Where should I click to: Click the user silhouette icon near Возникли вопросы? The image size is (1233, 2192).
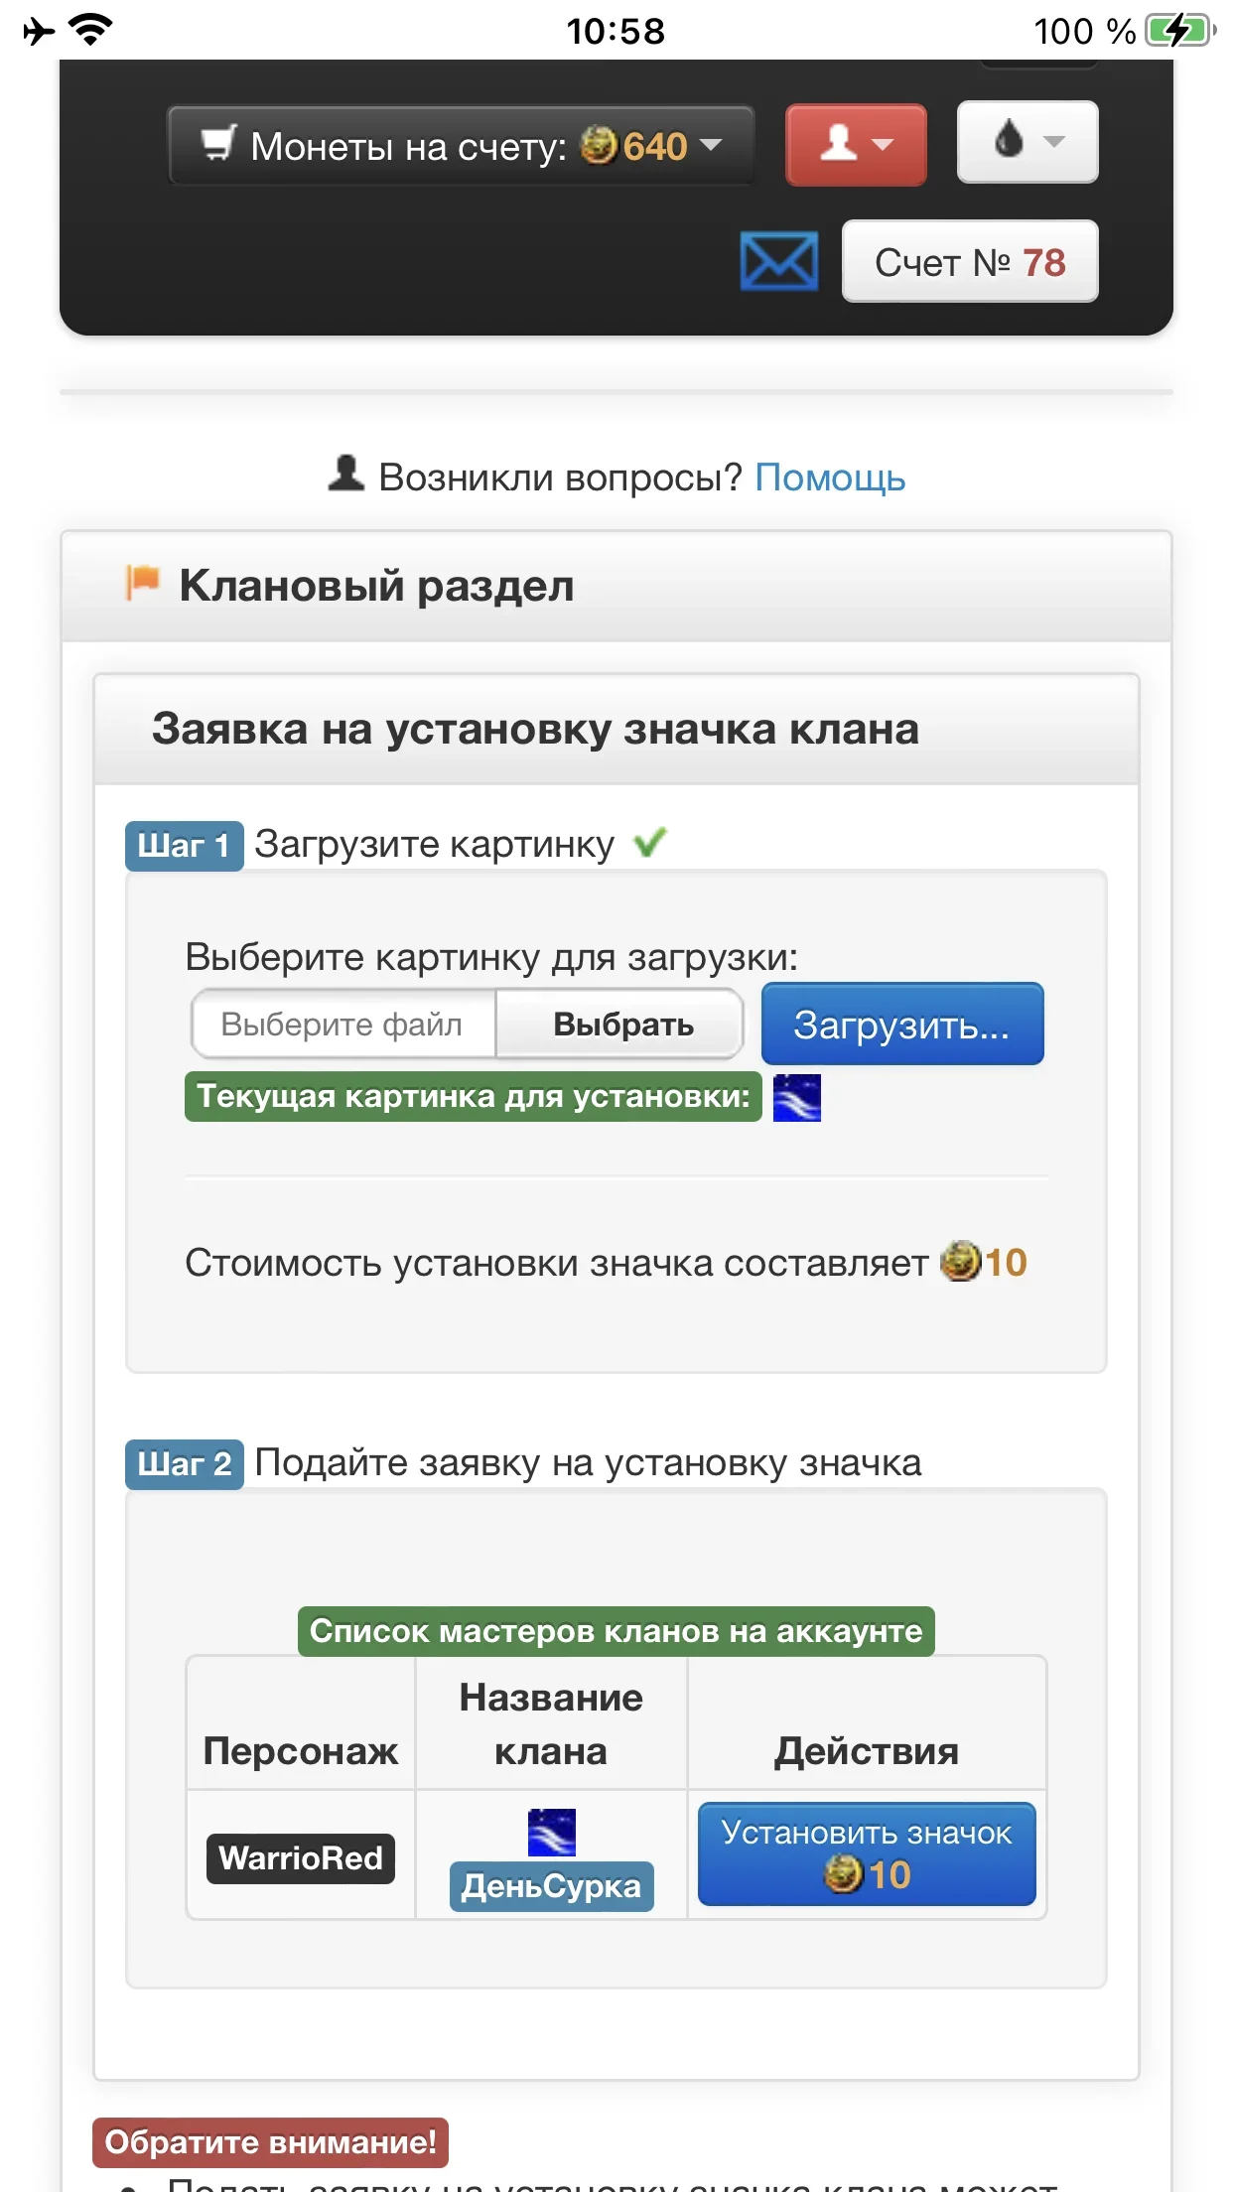(346, 474)
